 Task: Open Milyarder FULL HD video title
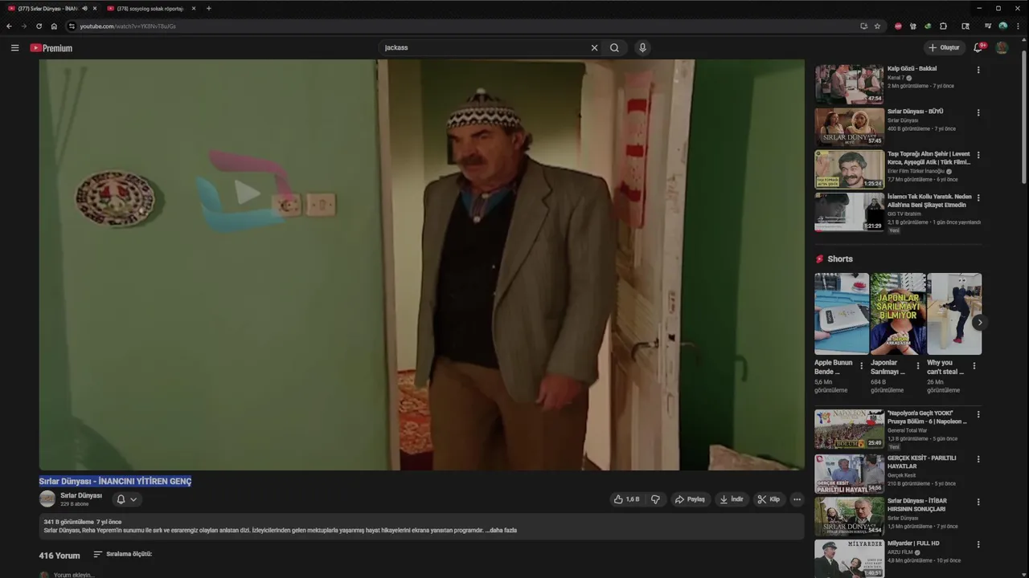coord(913,543)
